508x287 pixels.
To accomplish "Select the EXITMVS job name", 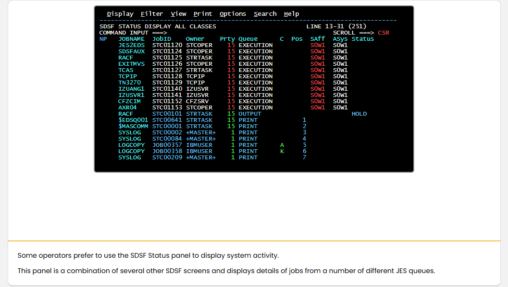I will [131, 64].
